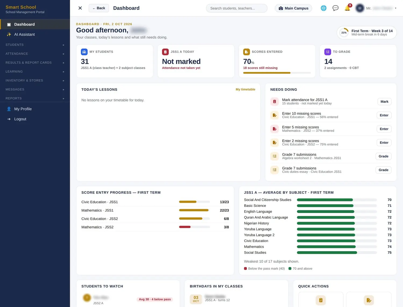Click the clipboard quick action icon
403x307 pixels.
tap(321, 300)
